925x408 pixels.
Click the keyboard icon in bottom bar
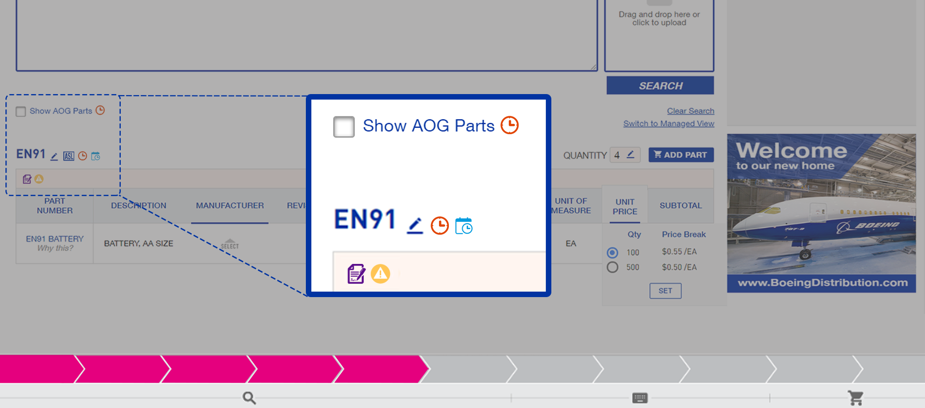pyautogui.click(x=640, y=398)
